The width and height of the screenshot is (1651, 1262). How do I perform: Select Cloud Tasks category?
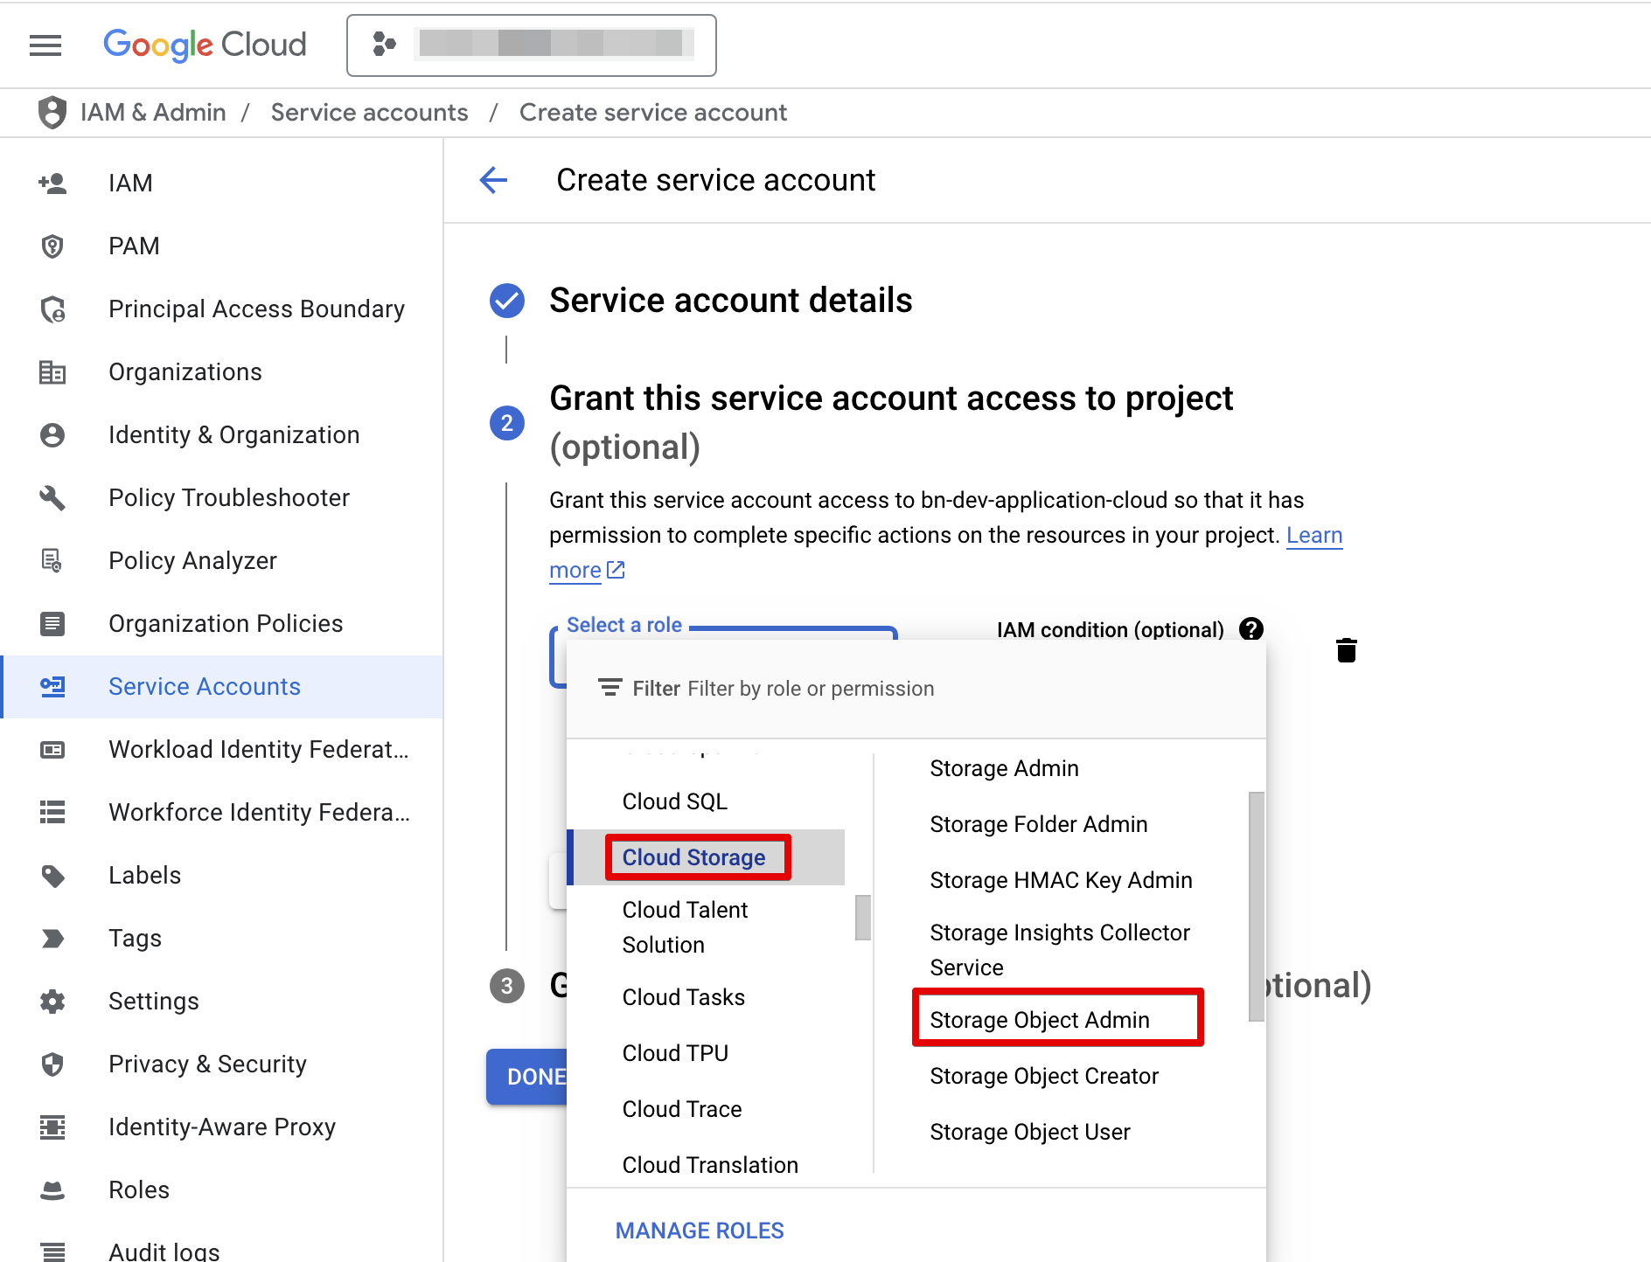(683, 997)
